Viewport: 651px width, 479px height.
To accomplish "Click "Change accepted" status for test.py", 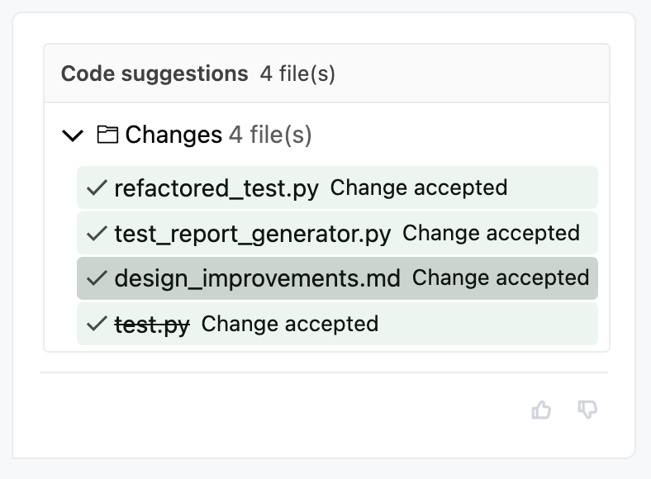I will pos(290,323).
